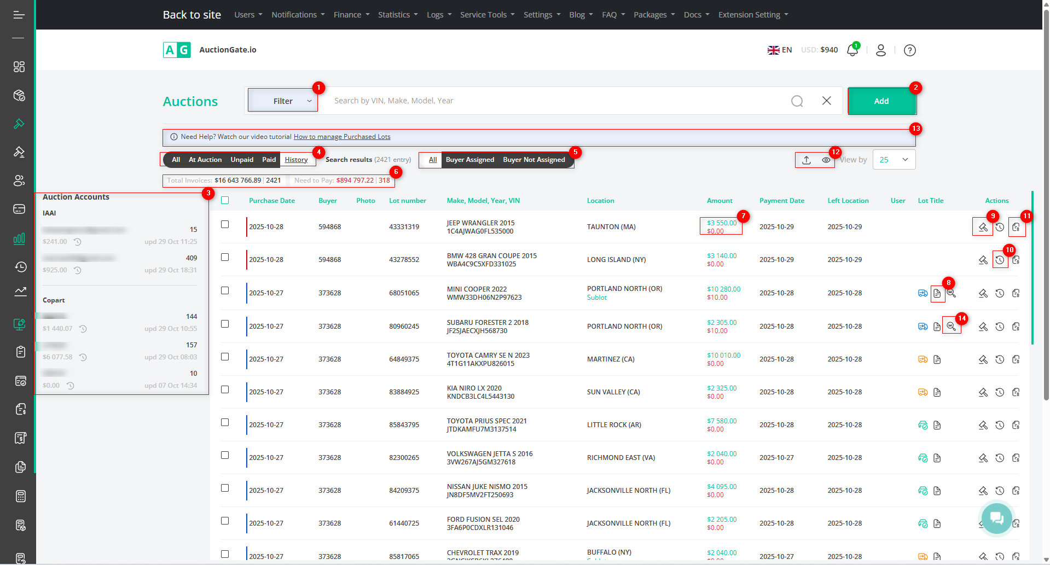The image size is (1050, 565).
Task: Expand the Finance menu
Action: click(x=351, y=15)
